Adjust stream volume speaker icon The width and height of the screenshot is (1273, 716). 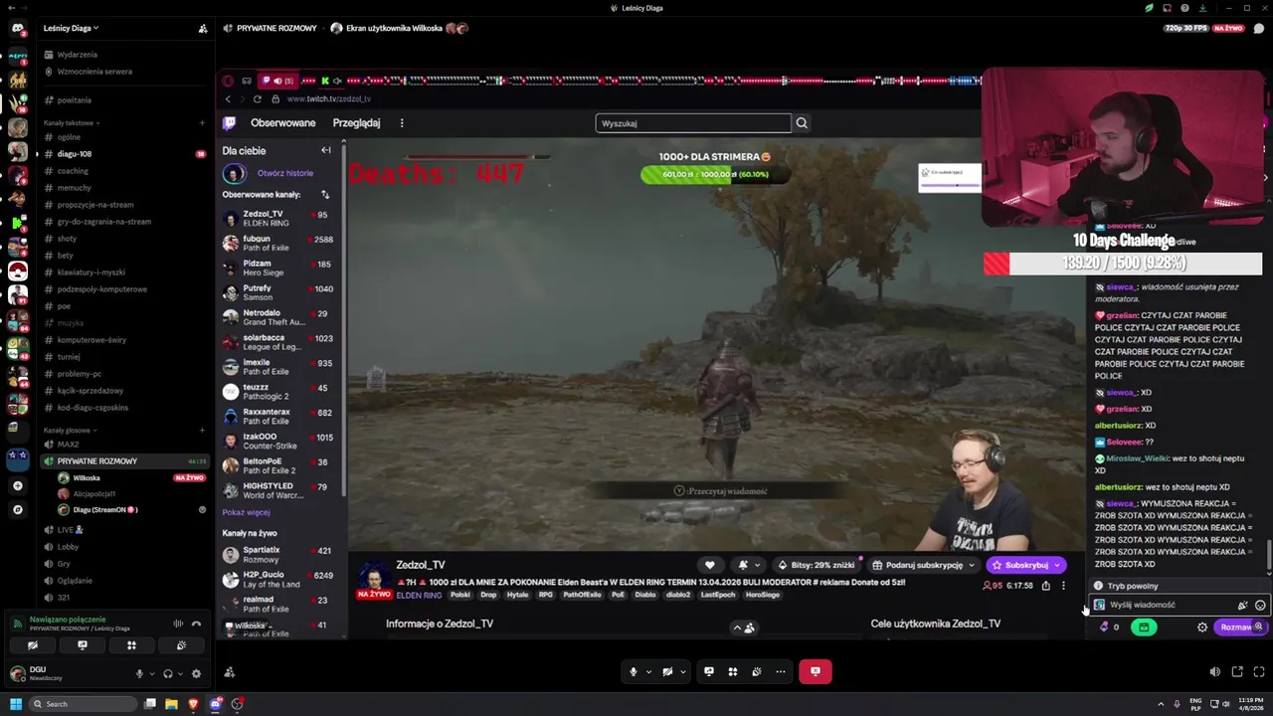click(x=1214, y=672)
